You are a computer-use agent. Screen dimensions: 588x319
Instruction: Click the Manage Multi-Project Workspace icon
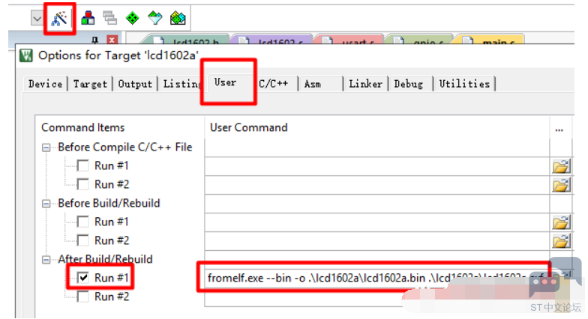point(109,18)
